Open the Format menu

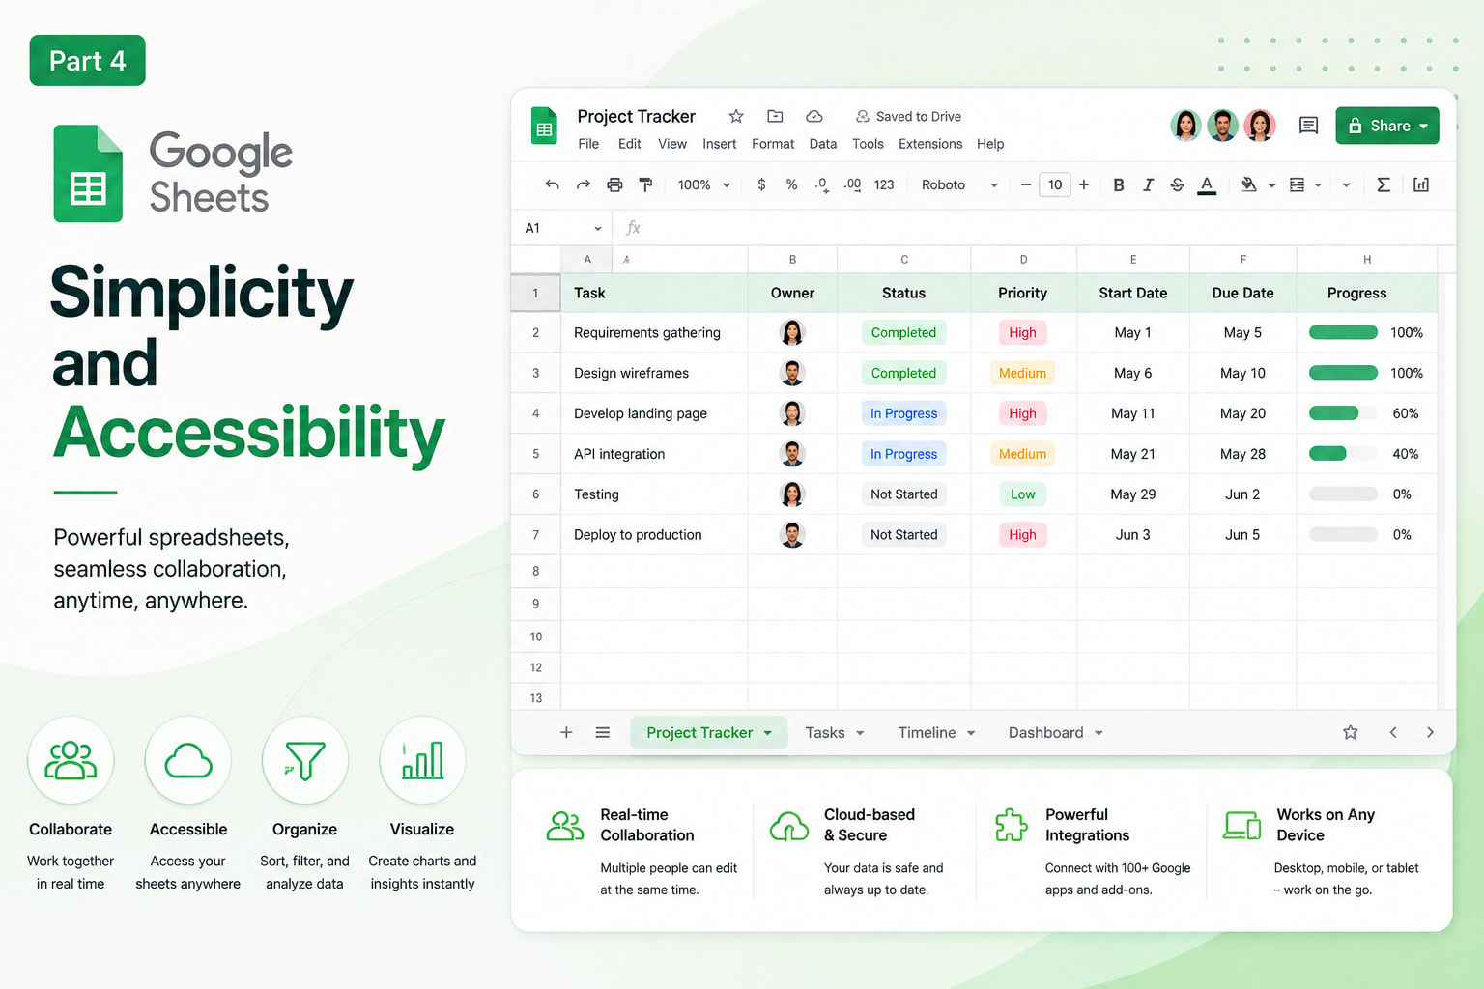(773, 144)
